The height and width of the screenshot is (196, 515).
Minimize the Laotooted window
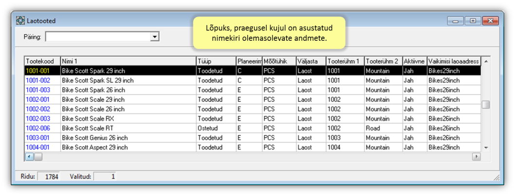tap(456, 21)
